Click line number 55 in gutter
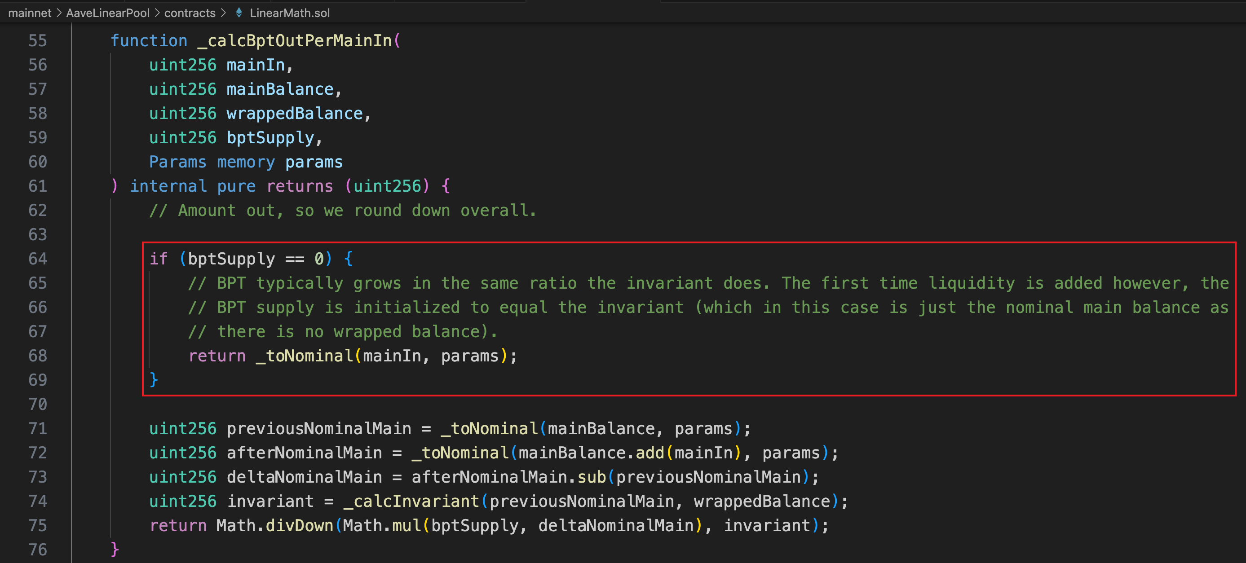 37,40
